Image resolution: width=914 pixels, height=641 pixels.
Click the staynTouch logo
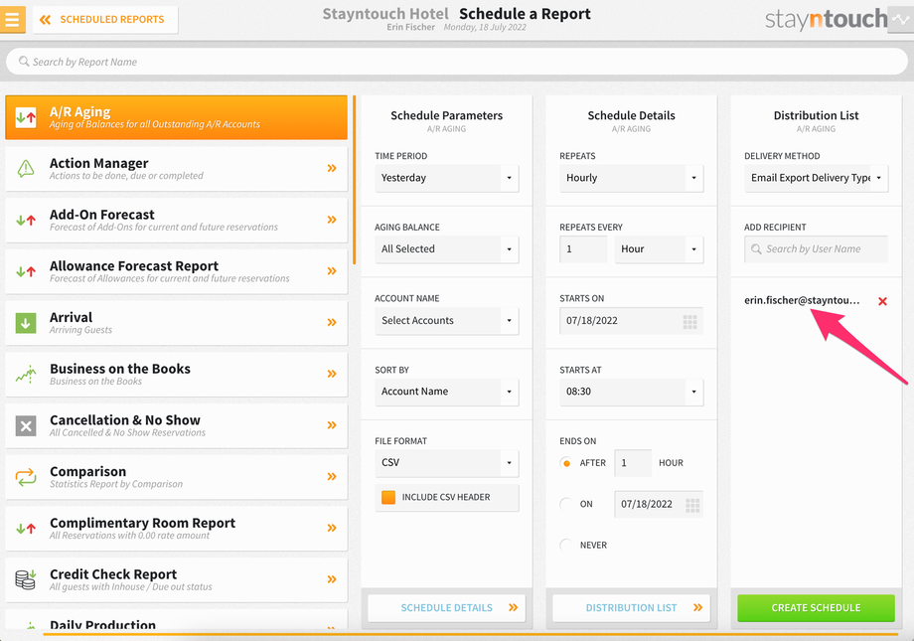(826, 19)
